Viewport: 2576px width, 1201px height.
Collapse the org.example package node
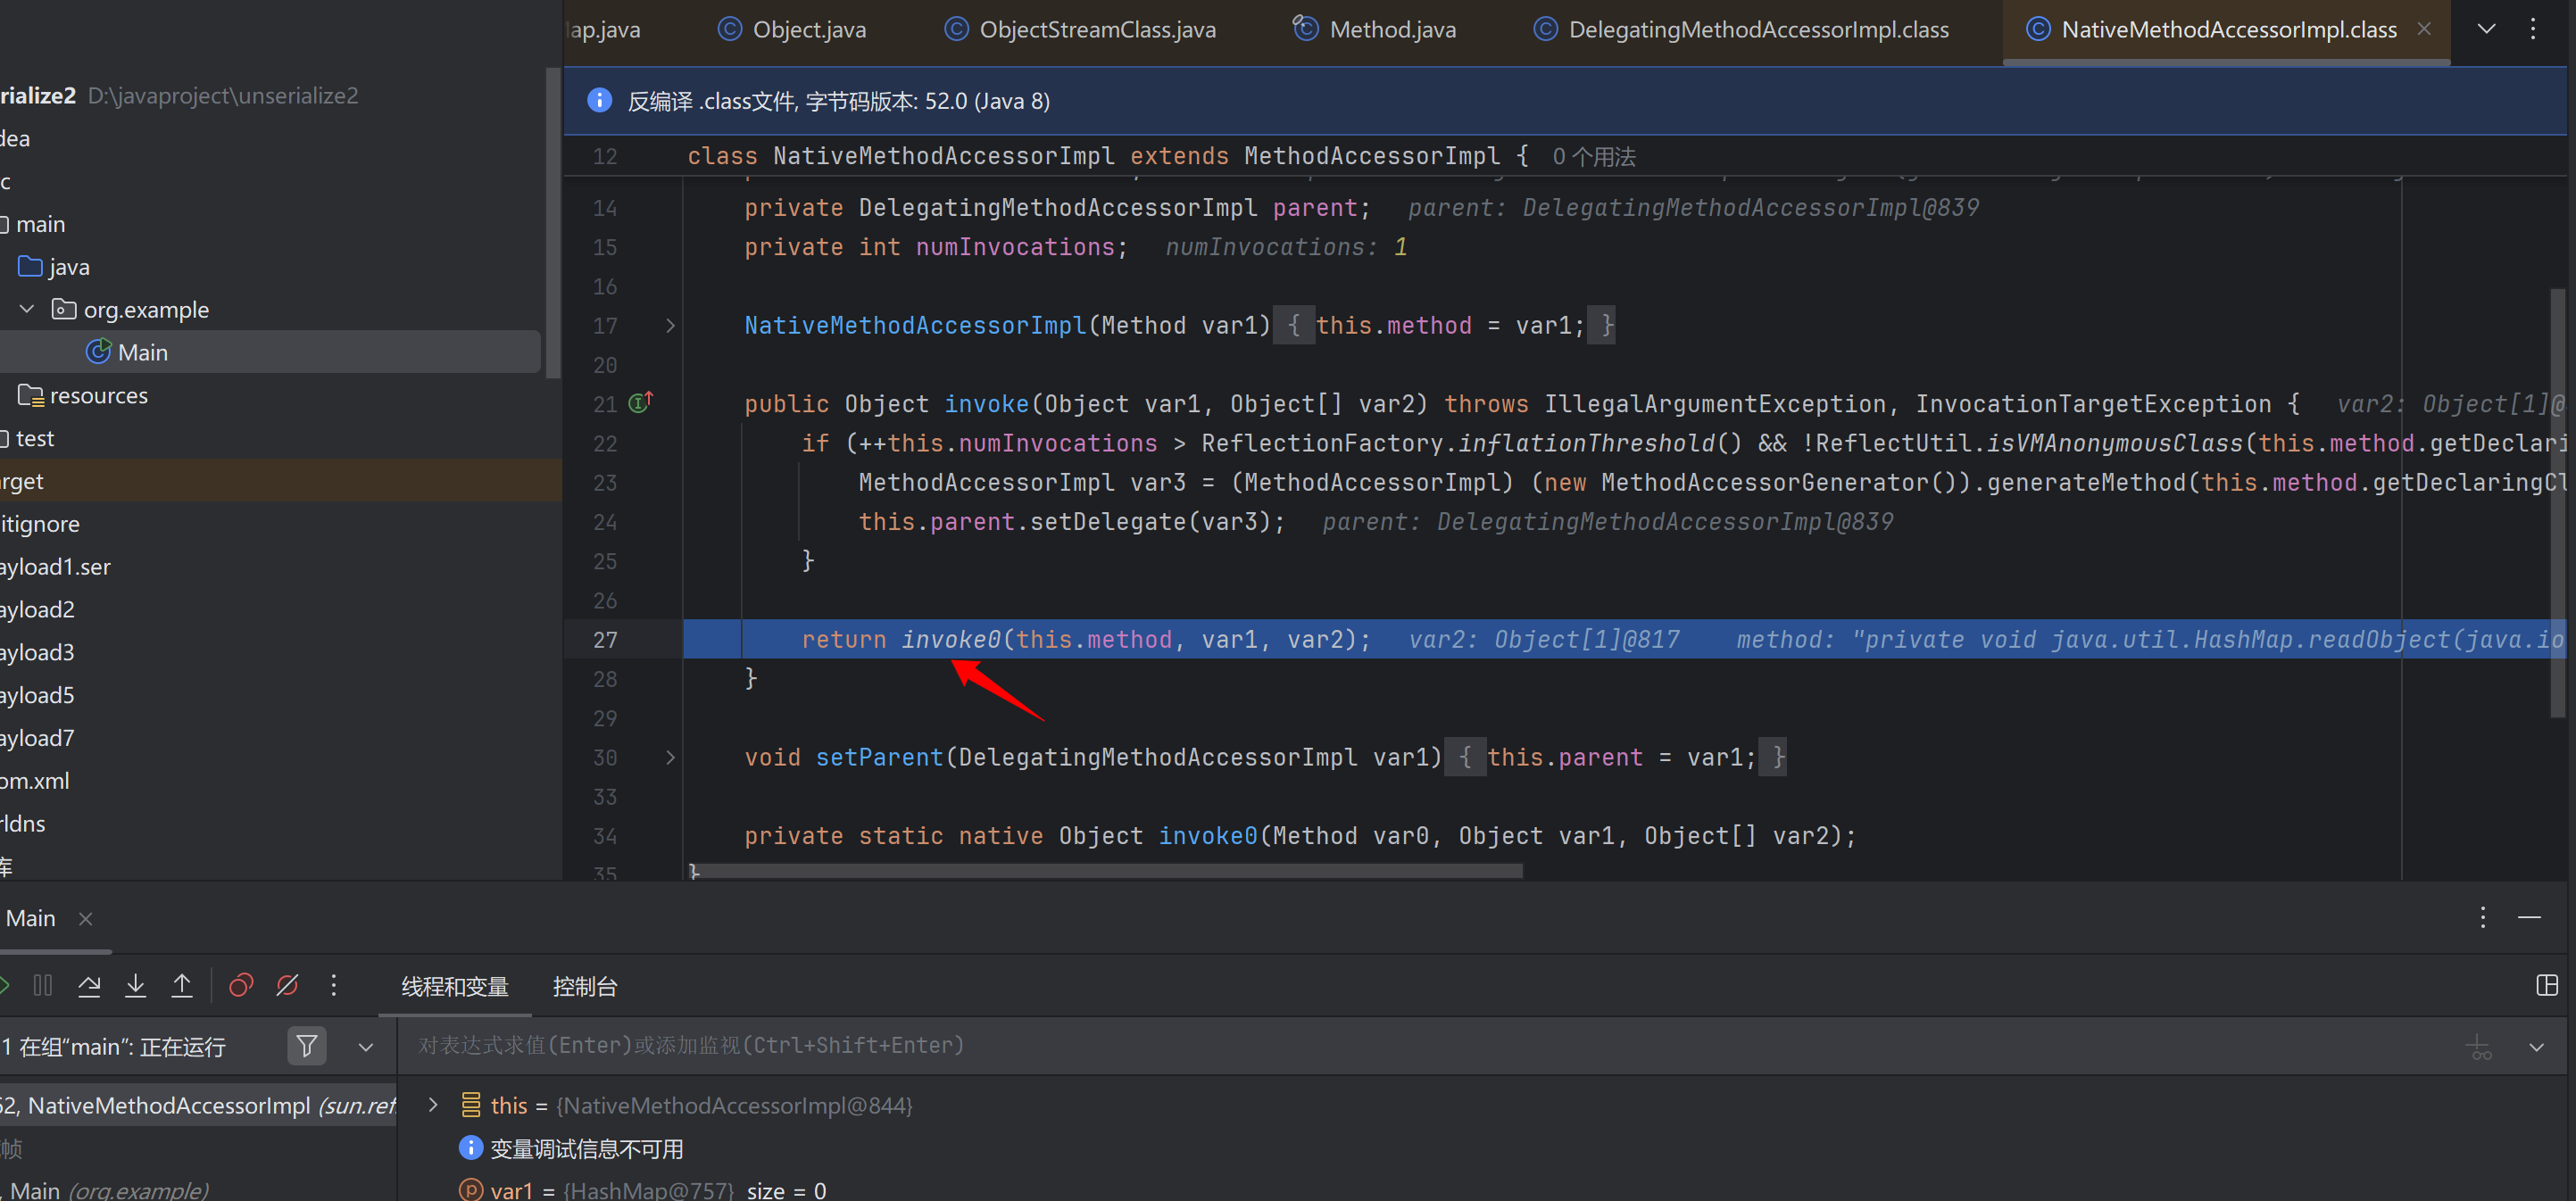(x=28, y=310)
